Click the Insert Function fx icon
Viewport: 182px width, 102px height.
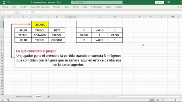pos(32,12)
